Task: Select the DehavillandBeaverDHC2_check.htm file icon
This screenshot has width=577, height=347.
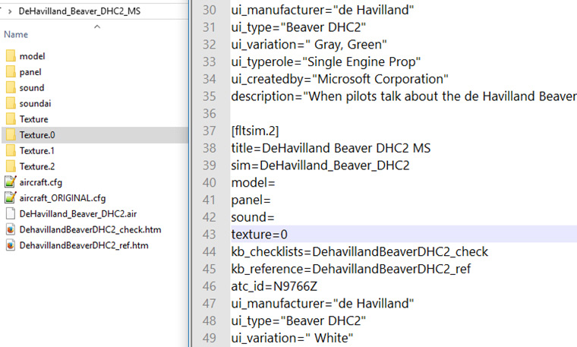Action: (11, 229)
